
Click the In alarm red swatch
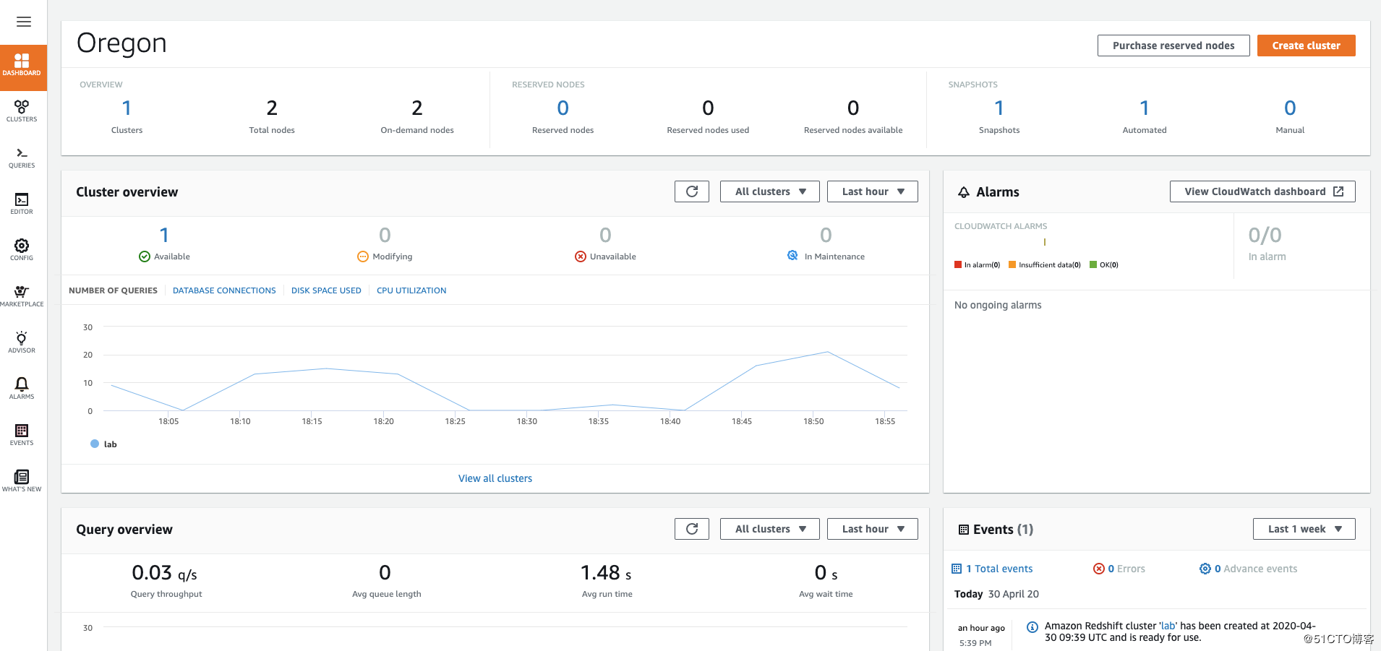[958, 264]
